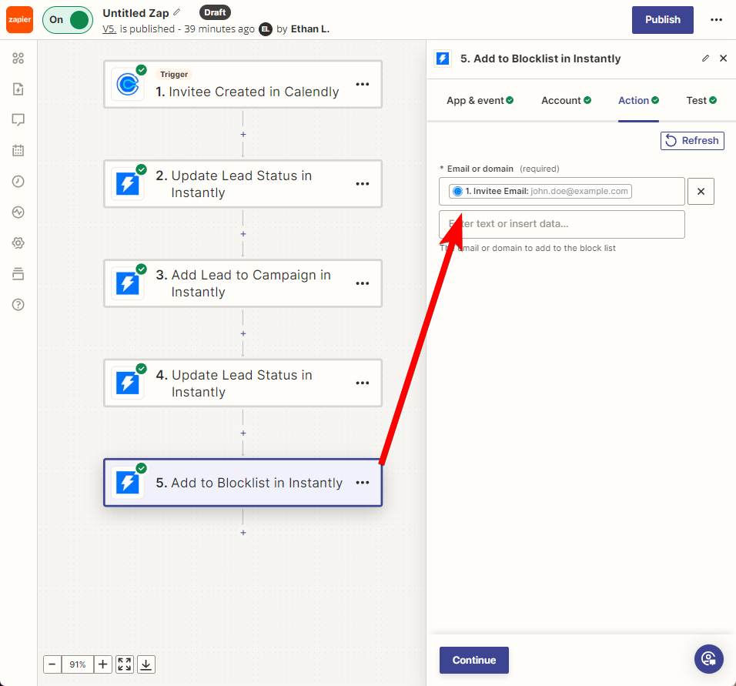
Task: Edit the Untitled Zap name pencil icon
Action: [x=177, y=12]
